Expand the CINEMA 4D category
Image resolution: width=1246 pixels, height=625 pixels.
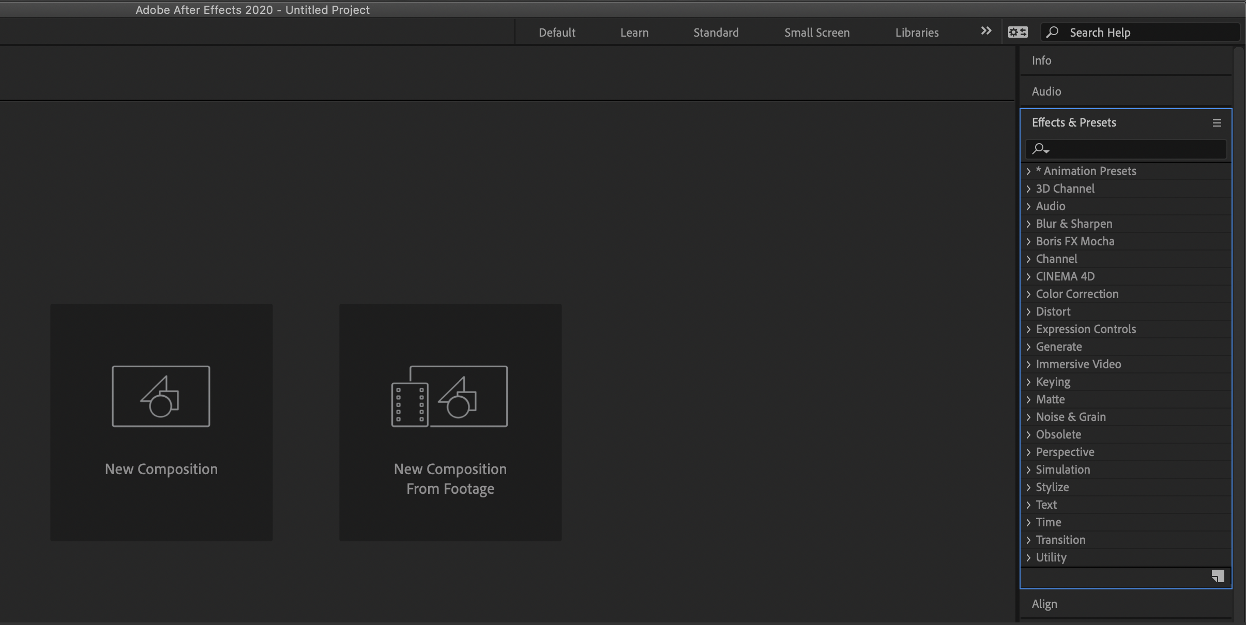[1028, 277]
